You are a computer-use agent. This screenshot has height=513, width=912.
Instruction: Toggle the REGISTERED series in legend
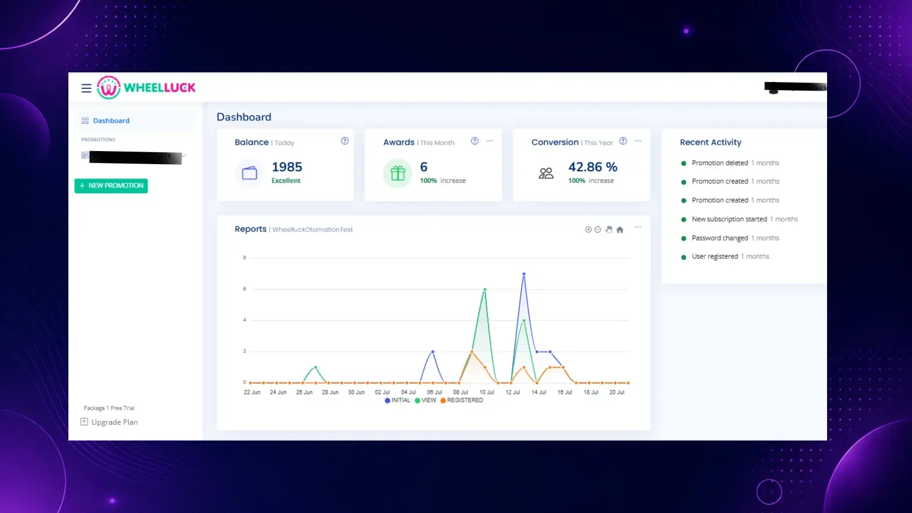pos(462,401)
